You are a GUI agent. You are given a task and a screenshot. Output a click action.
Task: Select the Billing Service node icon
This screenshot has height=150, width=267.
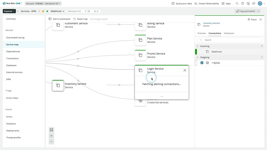click(140, 26)
